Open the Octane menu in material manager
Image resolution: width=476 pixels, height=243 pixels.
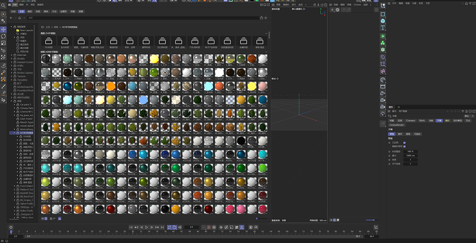357,4
